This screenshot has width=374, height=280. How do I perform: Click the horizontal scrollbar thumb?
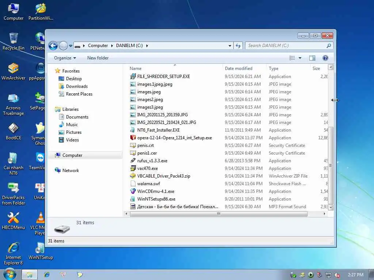tap(219, 214)
